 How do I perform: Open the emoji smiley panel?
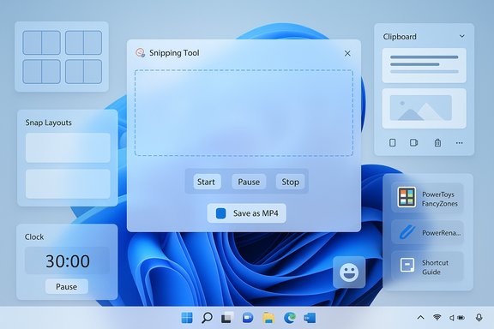349,272
